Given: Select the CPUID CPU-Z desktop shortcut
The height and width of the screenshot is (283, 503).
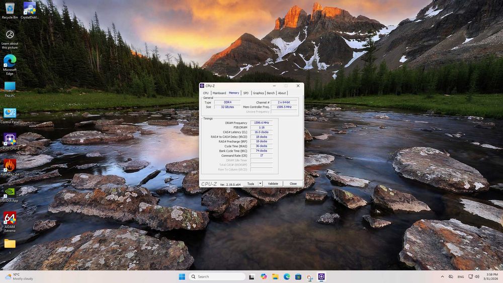Looking at the screenshot, I should [10, 142].
